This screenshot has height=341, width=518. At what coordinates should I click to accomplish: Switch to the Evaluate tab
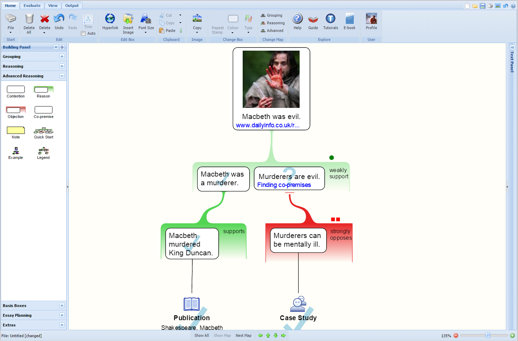32,6
